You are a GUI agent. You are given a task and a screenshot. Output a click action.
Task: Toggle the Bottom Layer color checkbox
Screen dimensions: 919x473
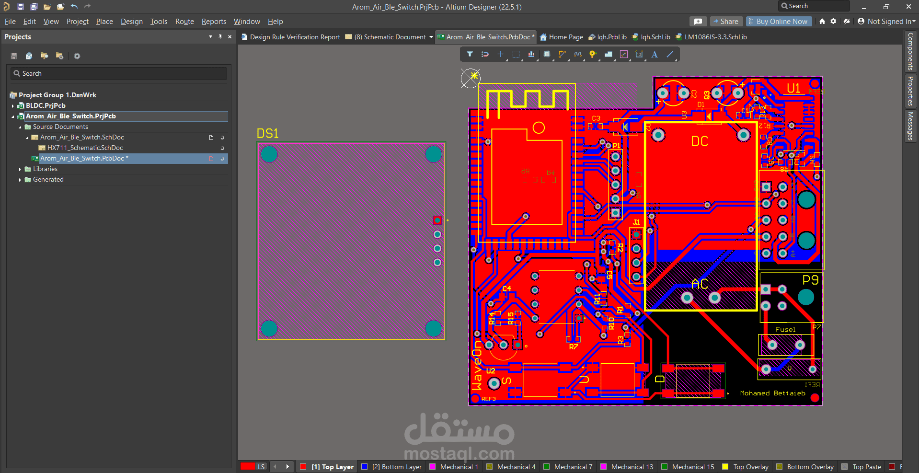pos(364,467)
